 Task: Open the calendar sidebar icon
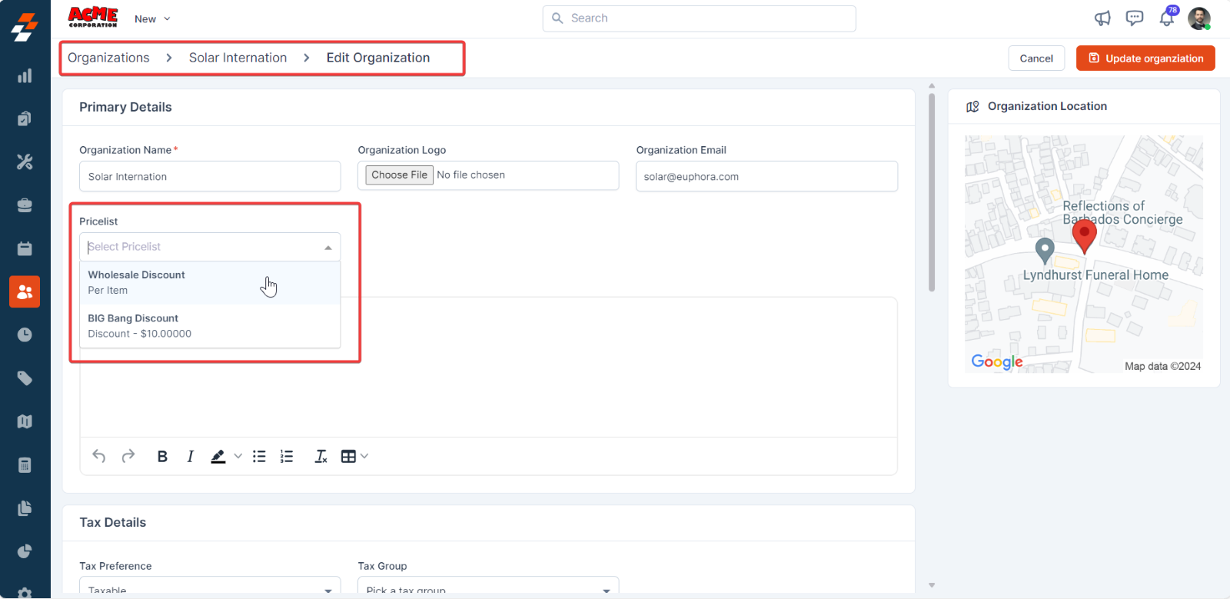click(x=25, y=248)
